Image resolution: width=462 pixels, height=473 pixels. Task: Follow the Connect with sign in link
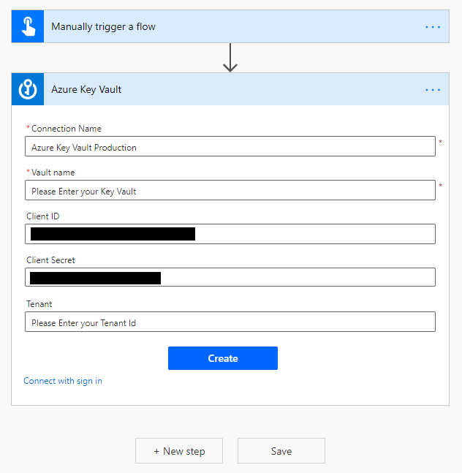pyautogui.click(x=63, y=381)
